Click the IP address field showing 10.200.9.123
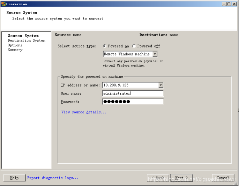239x186 pixels. pos(130,85)
